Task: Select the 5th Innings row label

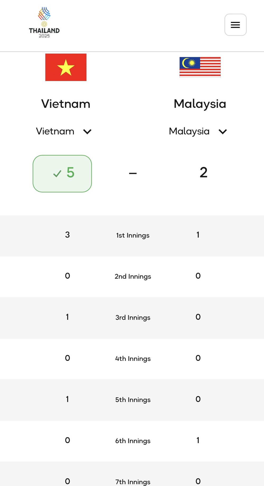Action: (x=133, y=400)
